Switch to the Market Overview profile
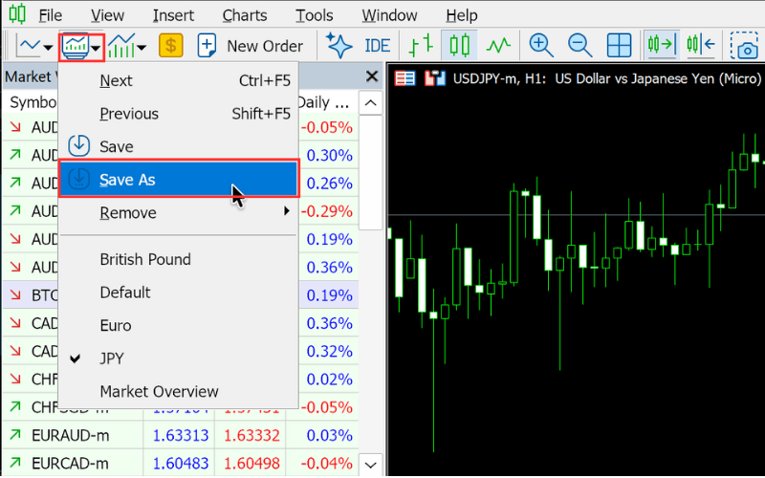 coord(179,391)
